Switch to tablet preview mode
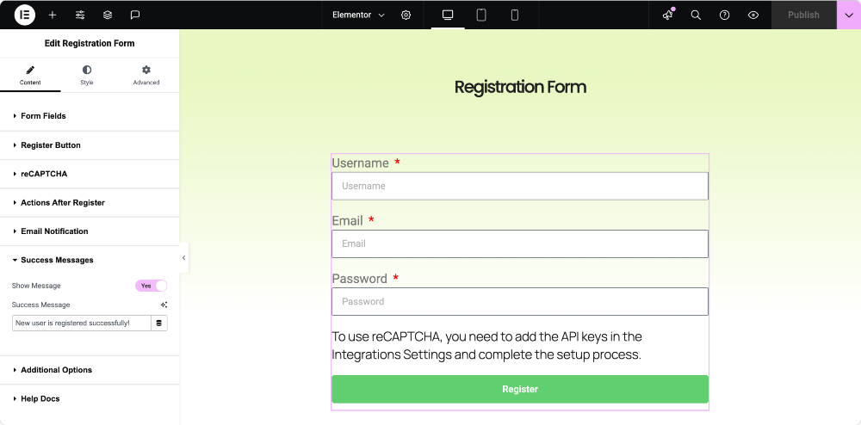This screenshot has width=861, height=425. [481, 15]
